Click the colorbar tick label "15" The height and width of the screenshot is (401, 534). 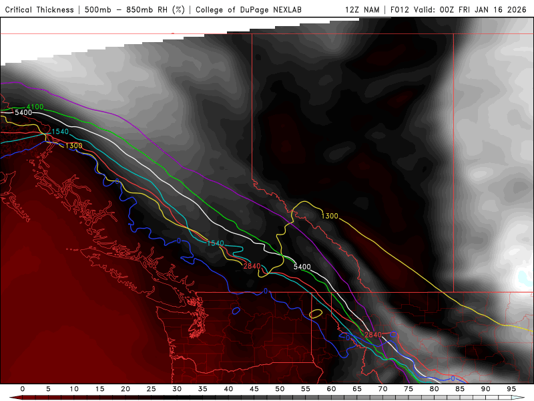[99, 389]
